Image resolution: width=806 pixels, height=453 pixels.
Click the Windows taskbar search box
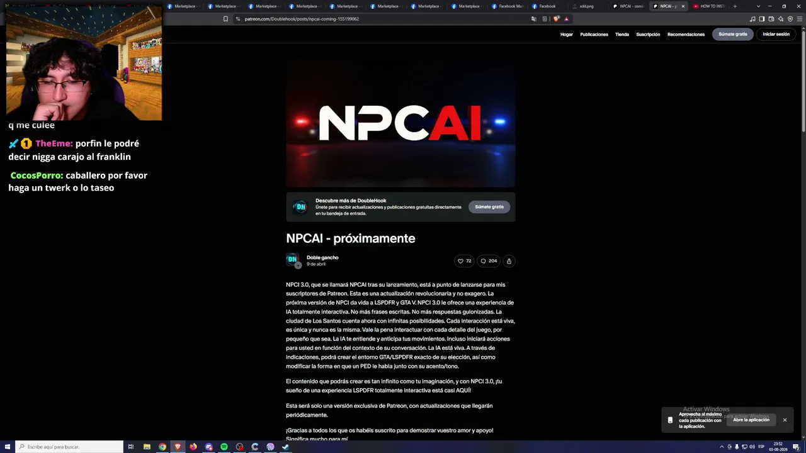[69, 447]
